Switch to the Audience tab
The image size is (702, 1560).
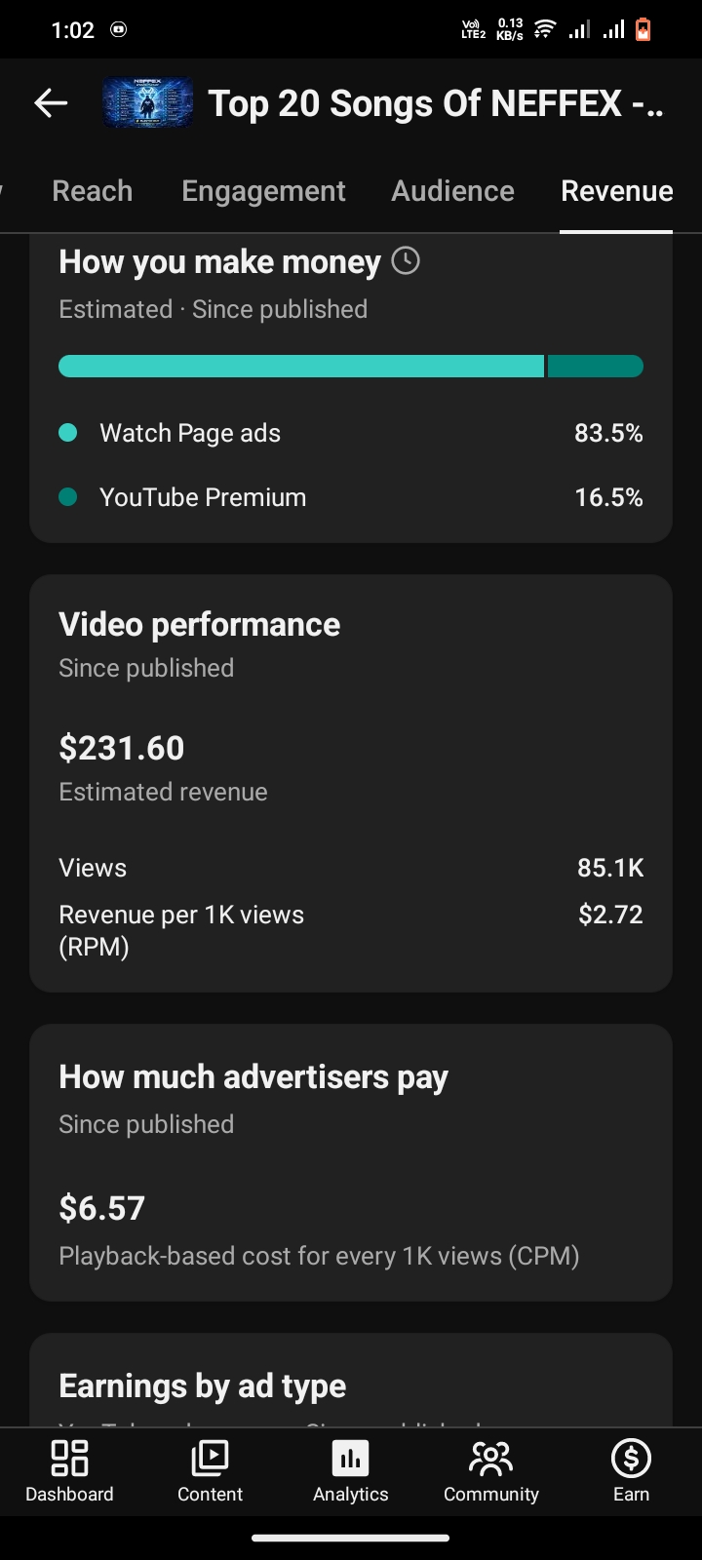coord(452,191)
